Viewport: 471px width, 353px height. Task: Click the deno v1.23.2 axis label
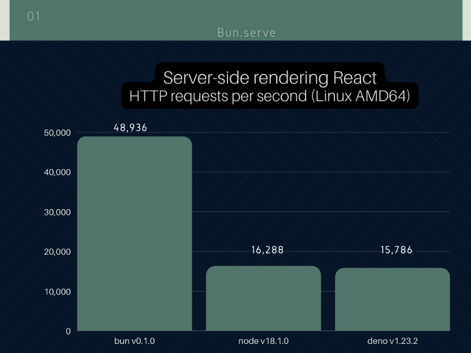point(392,341)
